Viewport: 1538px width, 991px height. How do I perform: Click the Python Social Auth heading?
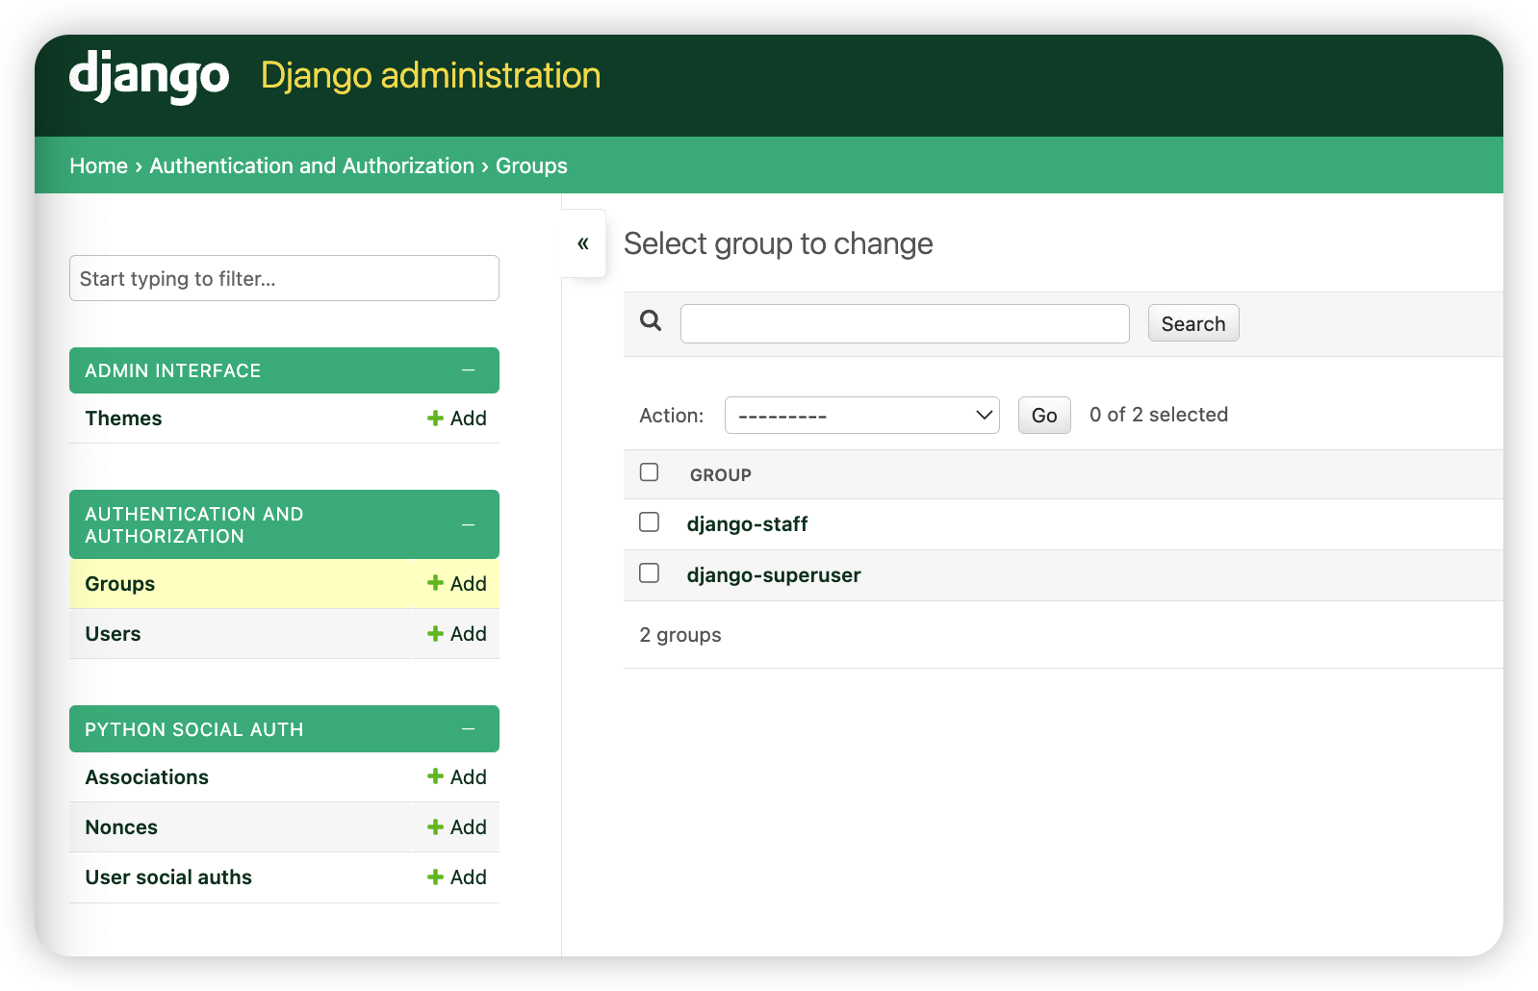[x=194, y=729]
